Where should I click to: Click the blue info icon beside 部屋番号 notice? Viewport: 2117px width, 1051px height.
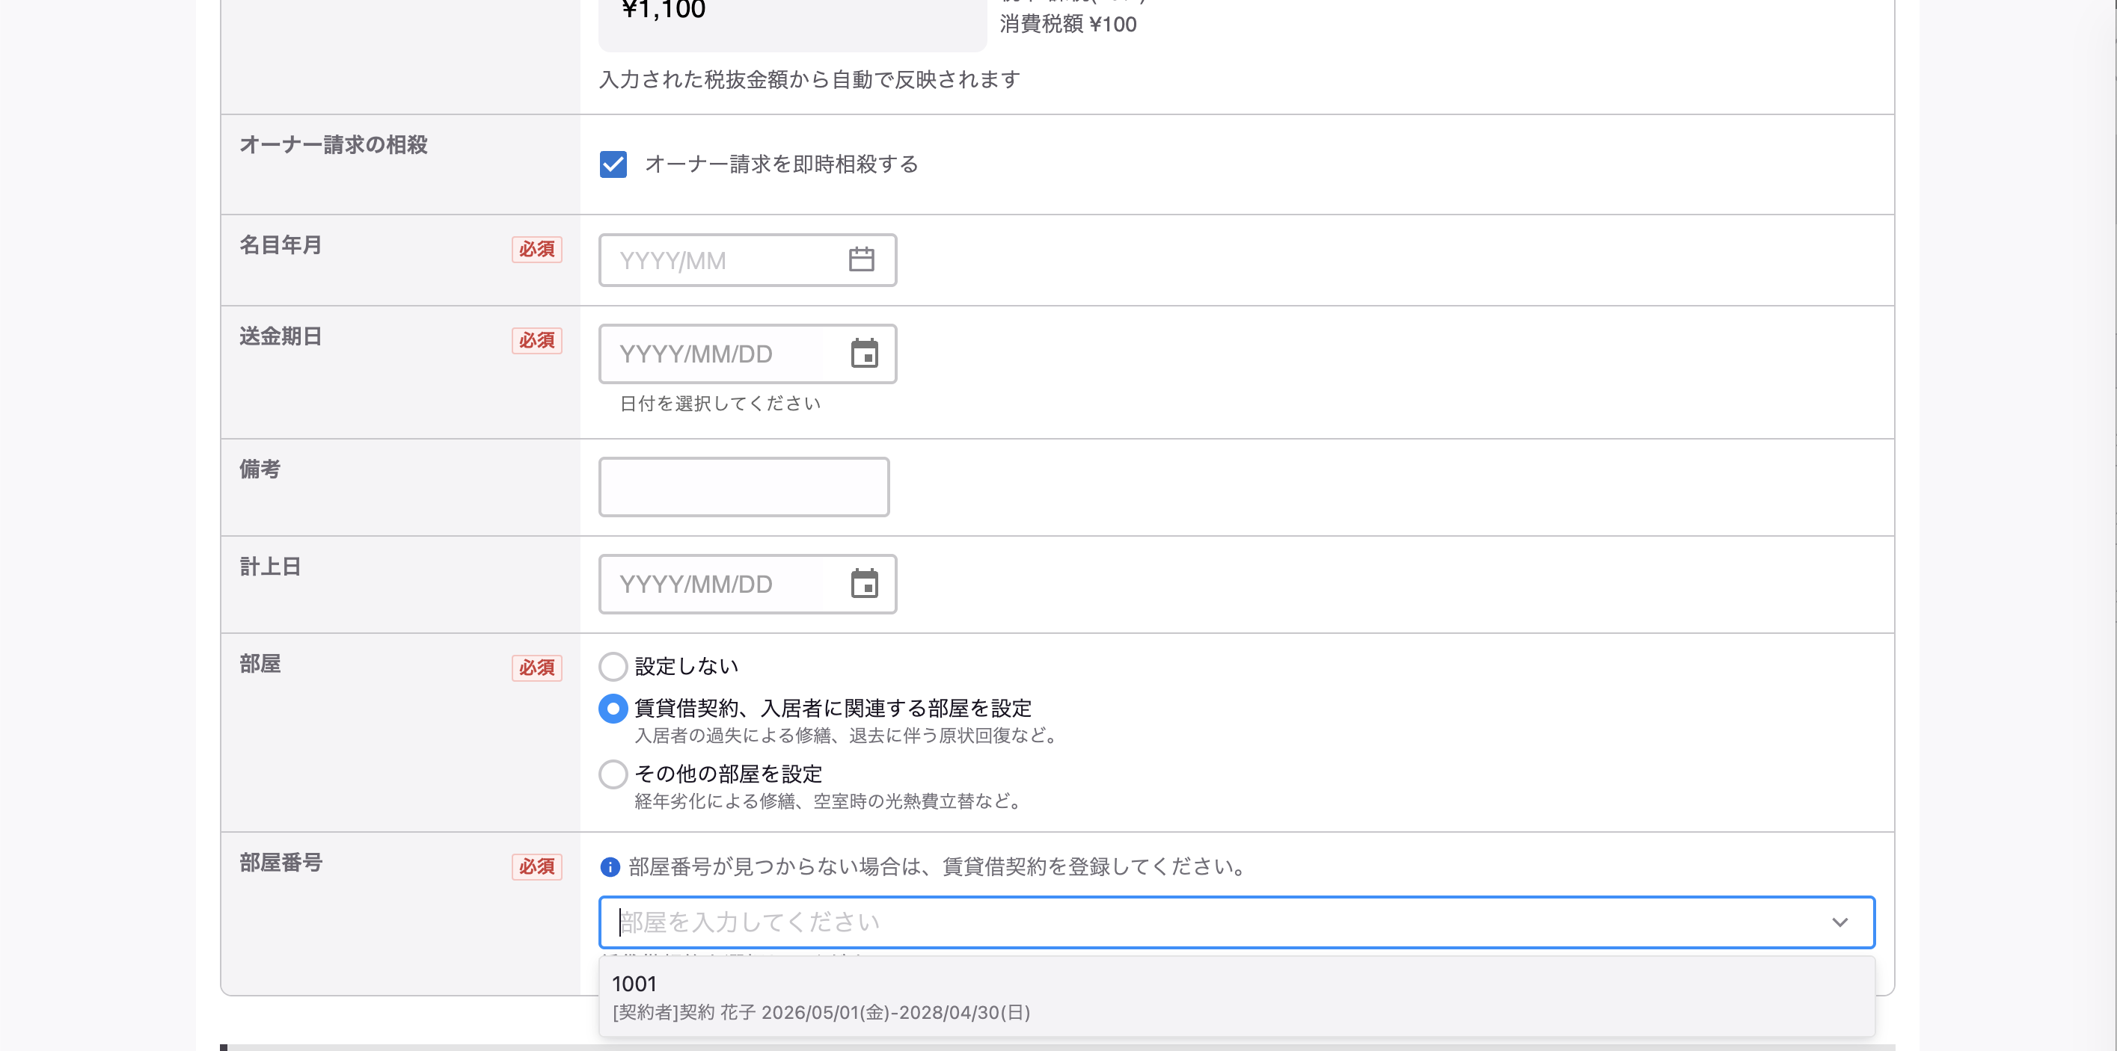610,866
